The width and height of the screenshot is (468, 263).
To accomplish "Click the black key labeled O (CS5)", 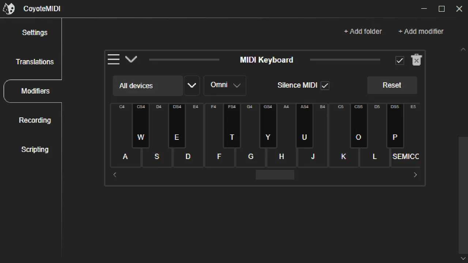I will pyautogui.click(x=359, y=126).
